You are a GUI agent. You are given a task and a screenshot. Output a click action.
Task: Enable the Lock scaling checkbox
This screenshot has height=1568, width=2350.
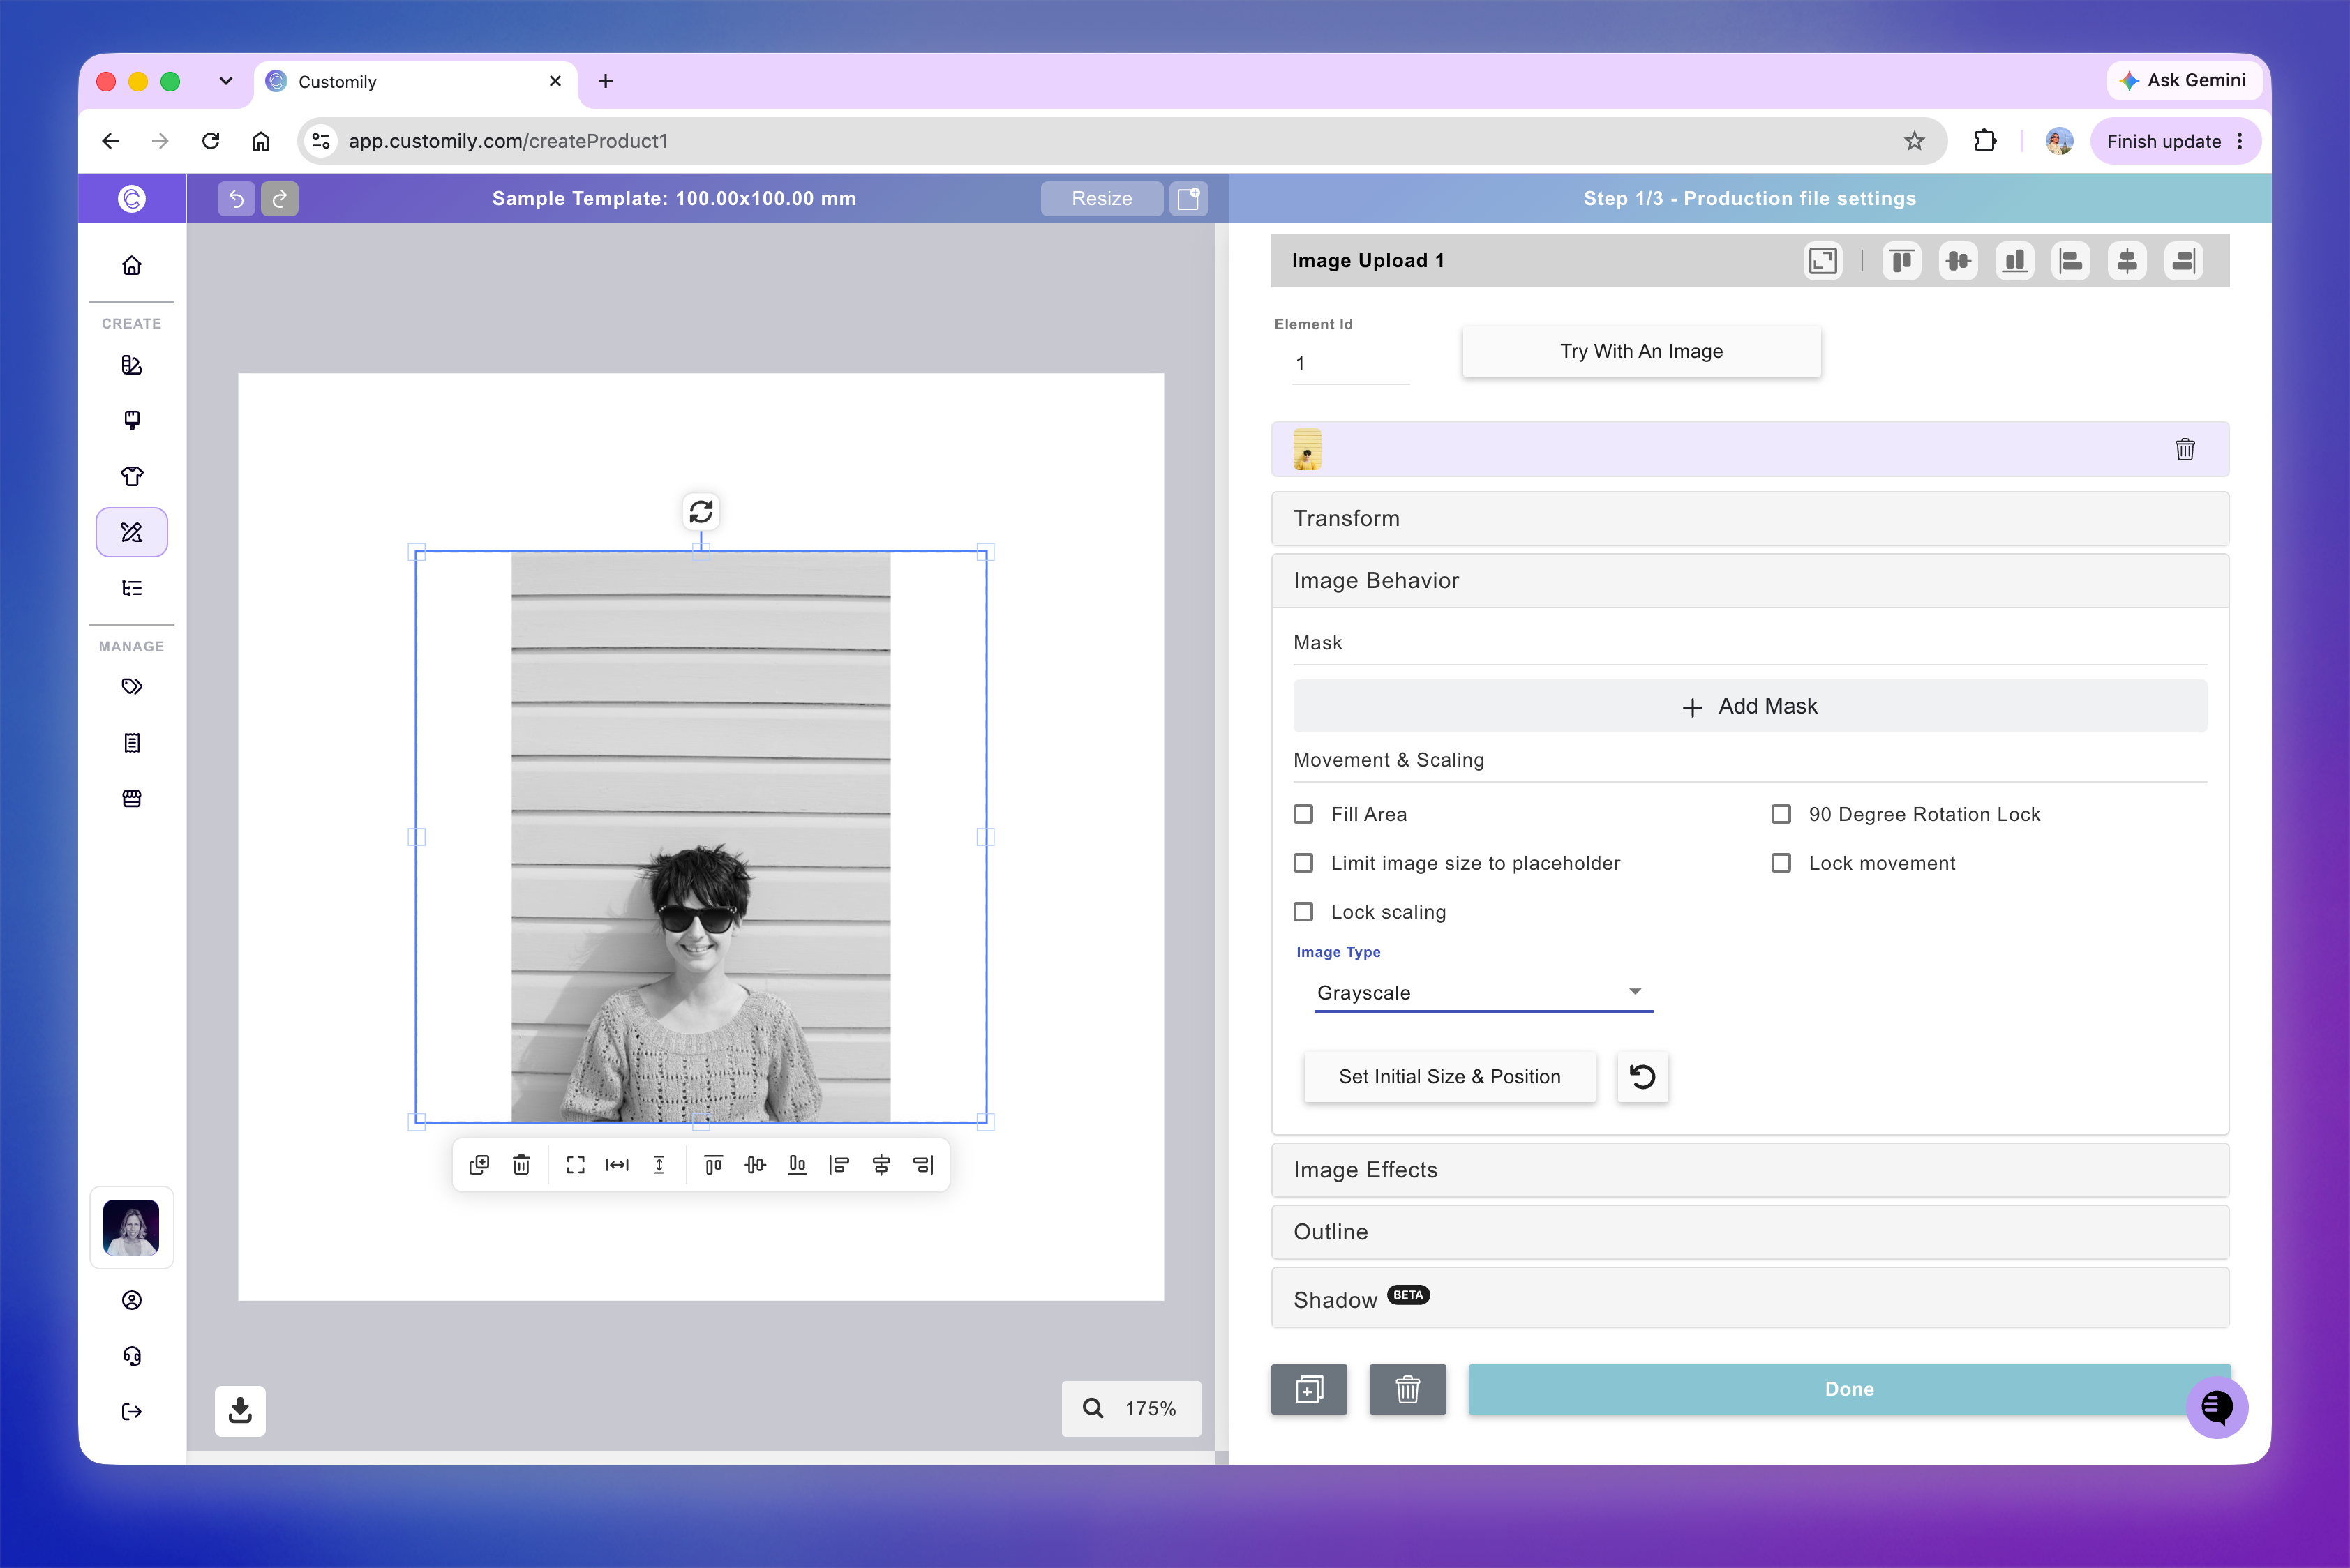point(1303,912)
